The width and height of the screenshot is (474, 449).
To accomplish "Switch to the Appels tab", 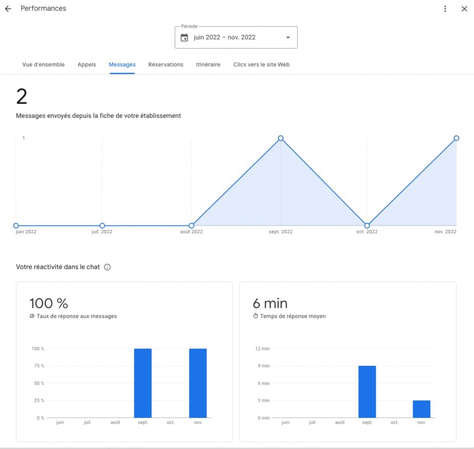I will pos(87,65).
